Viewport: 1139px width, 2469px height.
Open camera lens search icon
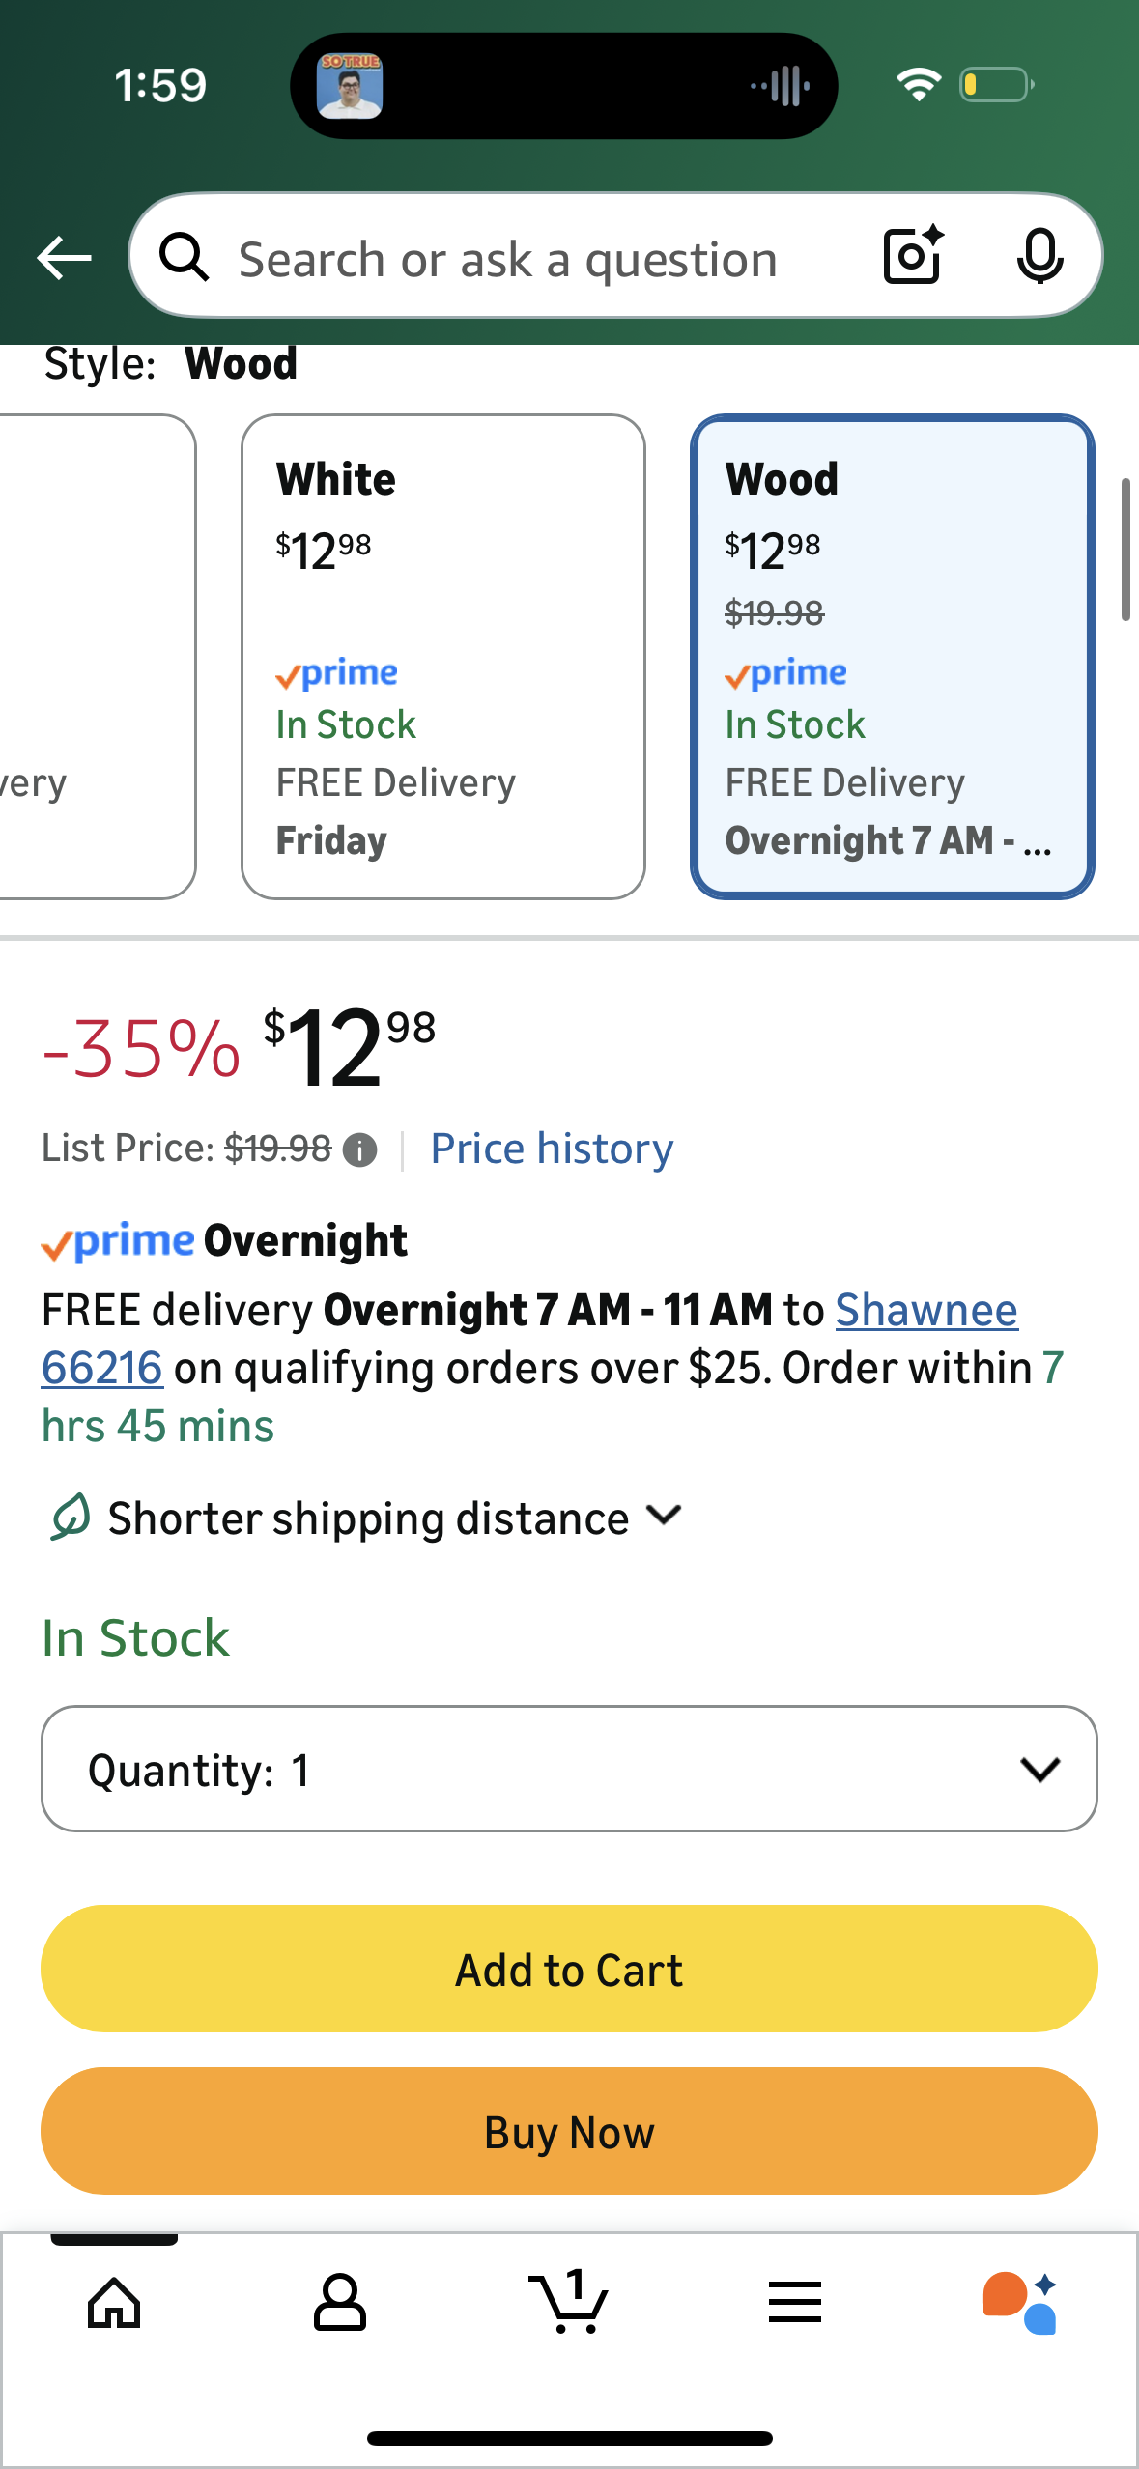(912, 256)
